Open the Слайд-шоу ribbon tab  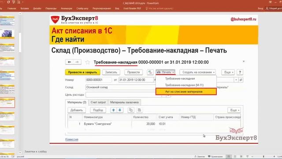point(82,8)
